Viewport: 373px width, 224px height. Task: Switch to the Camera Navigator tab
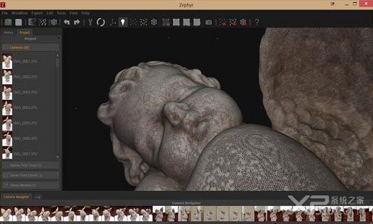coord(16,197)
